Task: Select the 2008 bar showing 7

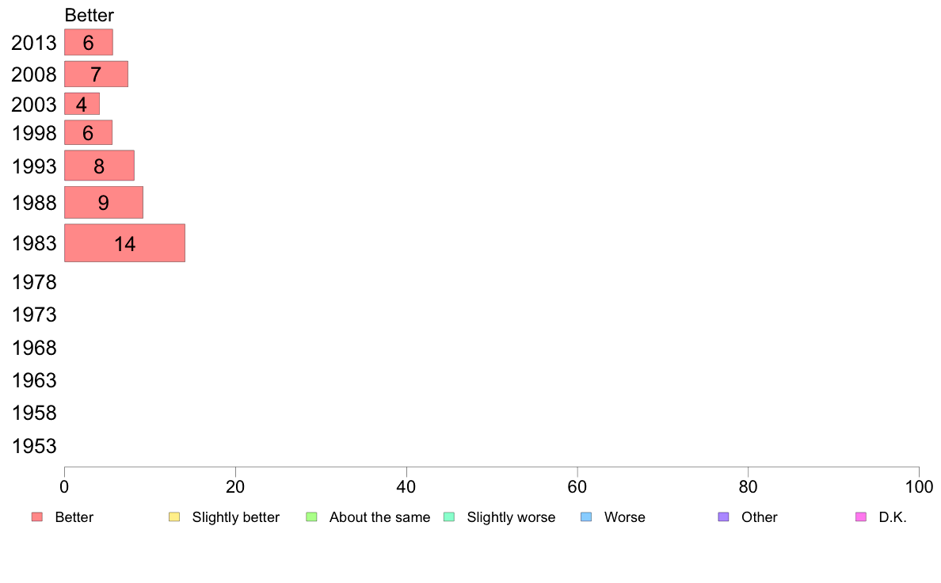Action: tap(96, 74)
